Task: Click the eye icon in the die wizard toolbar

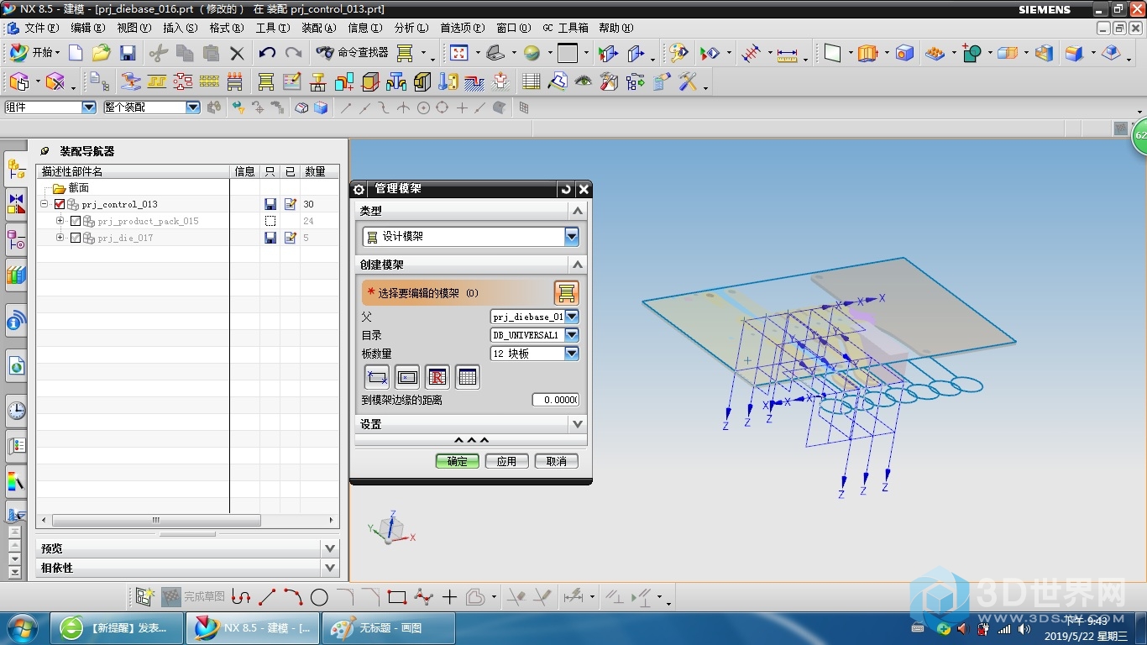Action: 583,81
